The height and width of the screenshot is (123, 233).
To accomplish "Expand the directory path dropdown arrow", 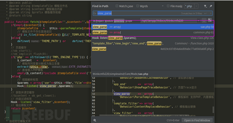I will tap(199, 21).
